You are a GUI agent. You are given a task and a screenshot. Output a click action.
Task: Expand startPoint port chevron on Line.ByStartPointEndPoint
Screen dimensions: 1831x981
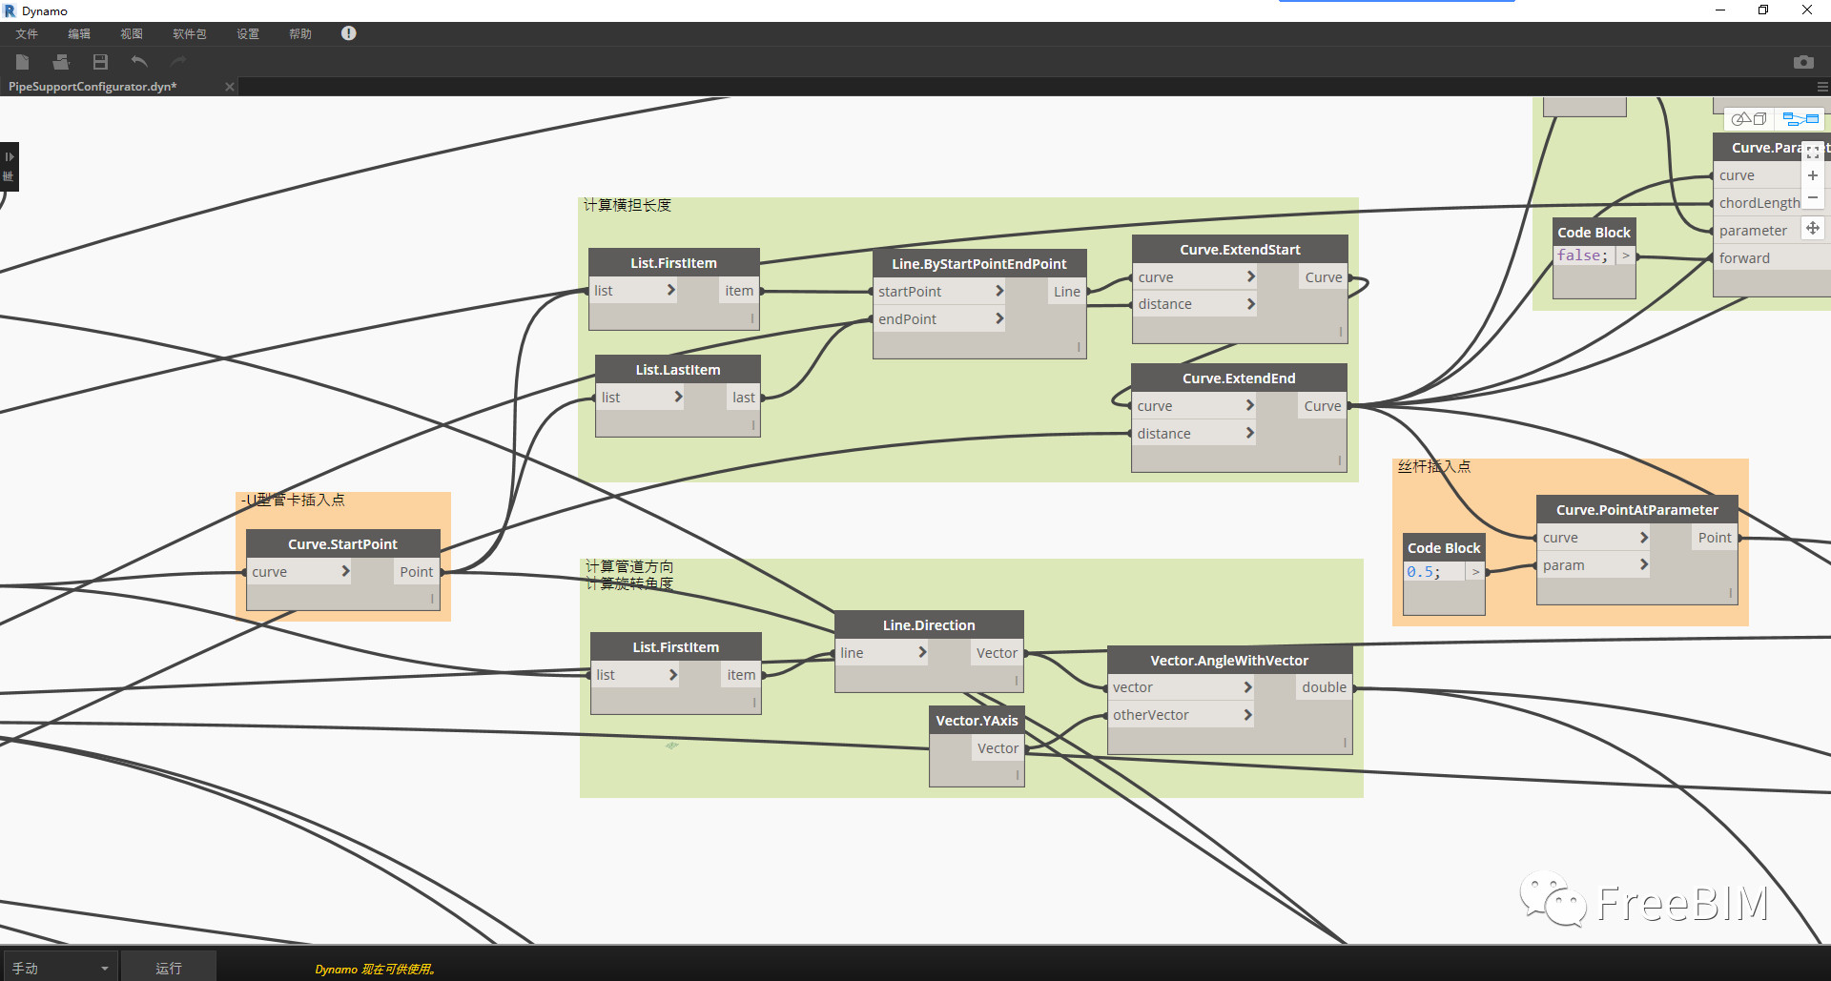click(999, 291)
